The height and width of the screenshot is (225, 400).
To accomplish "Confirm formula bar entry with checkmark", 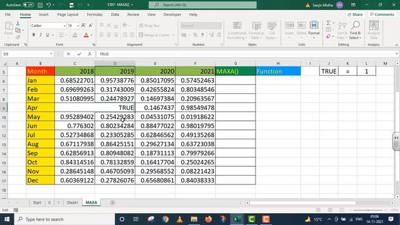I will coord(79,54).
